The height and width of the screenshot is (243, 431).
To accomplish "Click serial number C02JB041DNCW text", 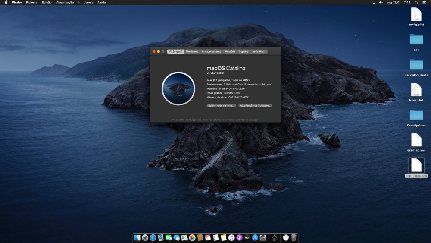I will pos(238,97).
